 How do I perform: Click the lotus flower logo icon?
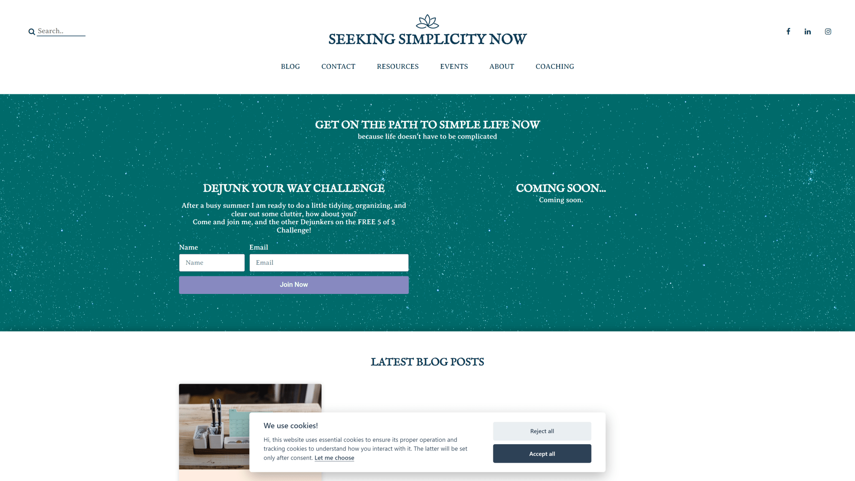[x=427, y=22]
